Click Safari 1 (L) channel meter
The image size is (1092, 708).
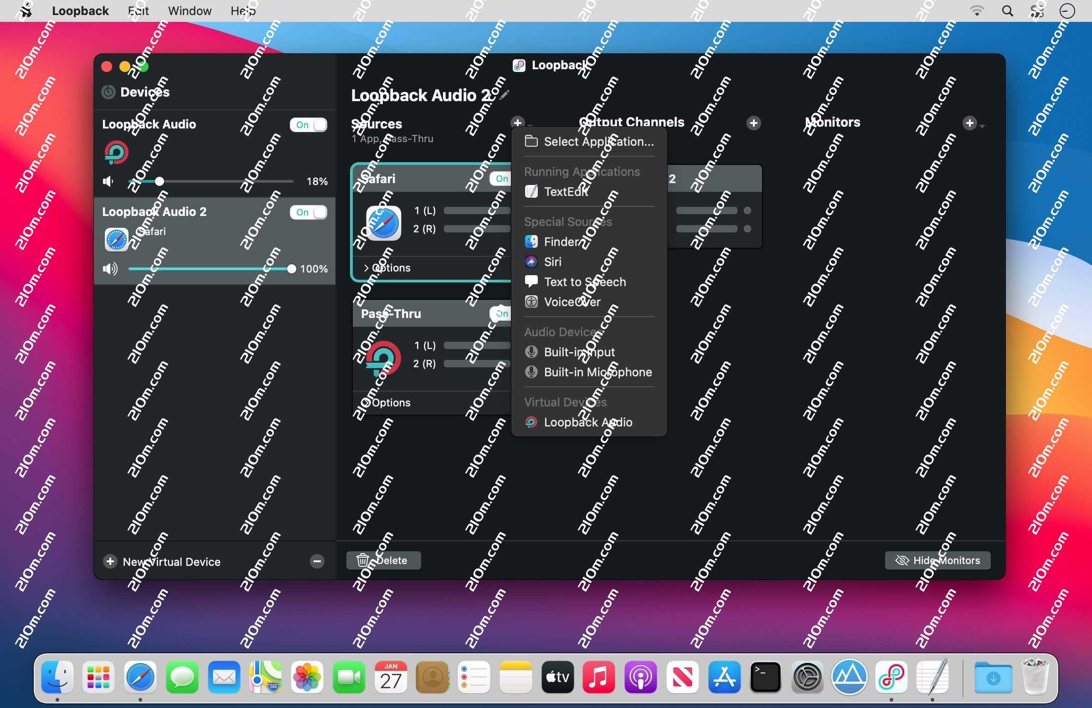point(477,210)
